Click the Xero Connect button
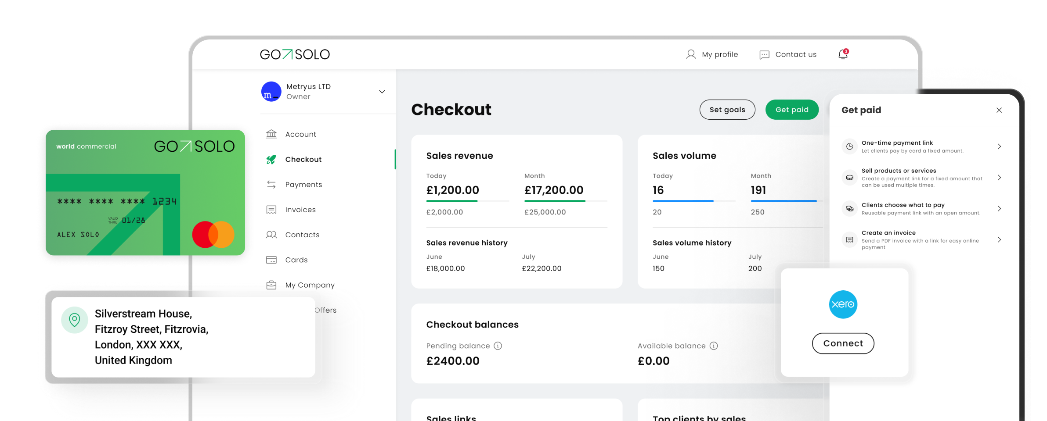Image resolution: width=1047 pixels, height=421 pixels. [843, 343]
